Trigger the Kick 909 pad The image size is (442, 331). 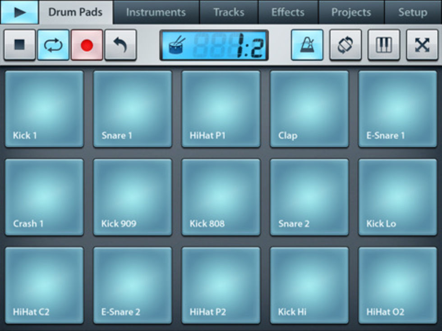point(133,197)
